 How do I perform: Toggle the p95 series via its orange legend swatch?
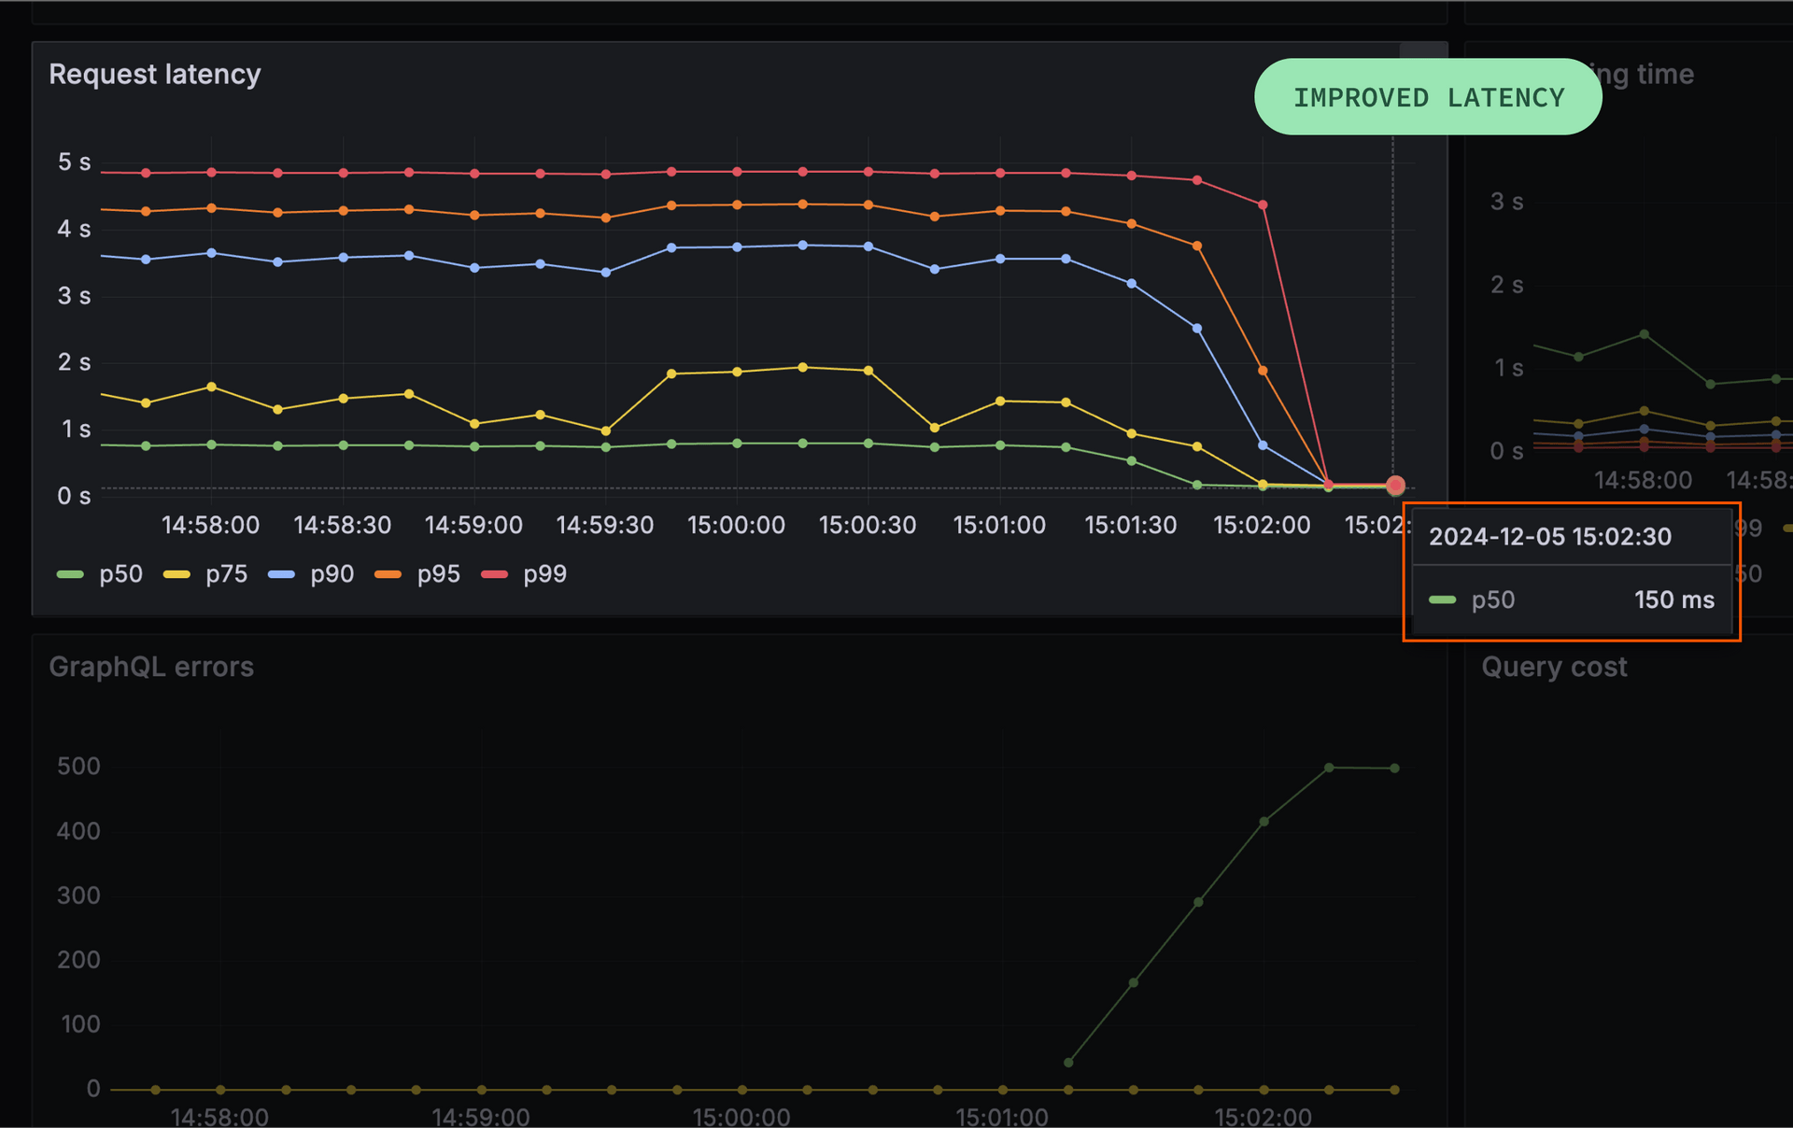(x=388, y=573)
